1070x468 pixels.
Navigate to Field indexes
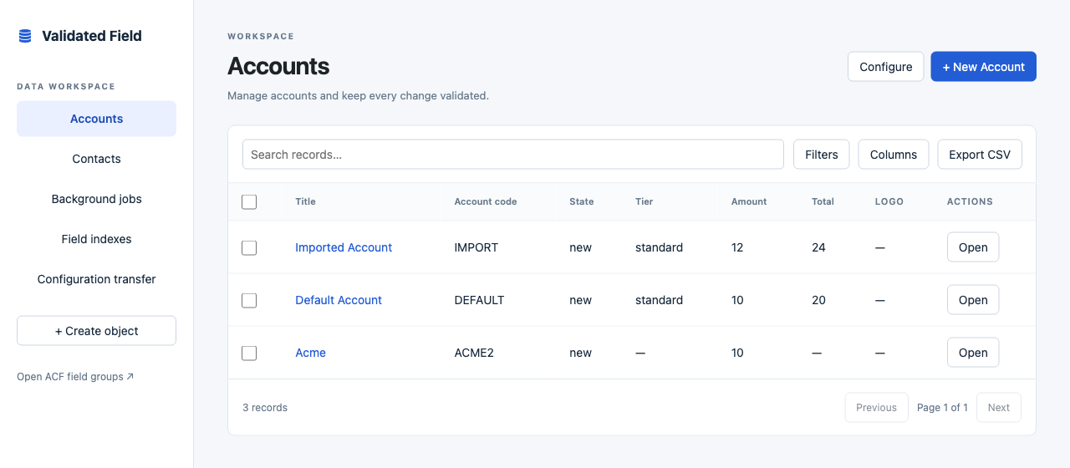point(96,239)
